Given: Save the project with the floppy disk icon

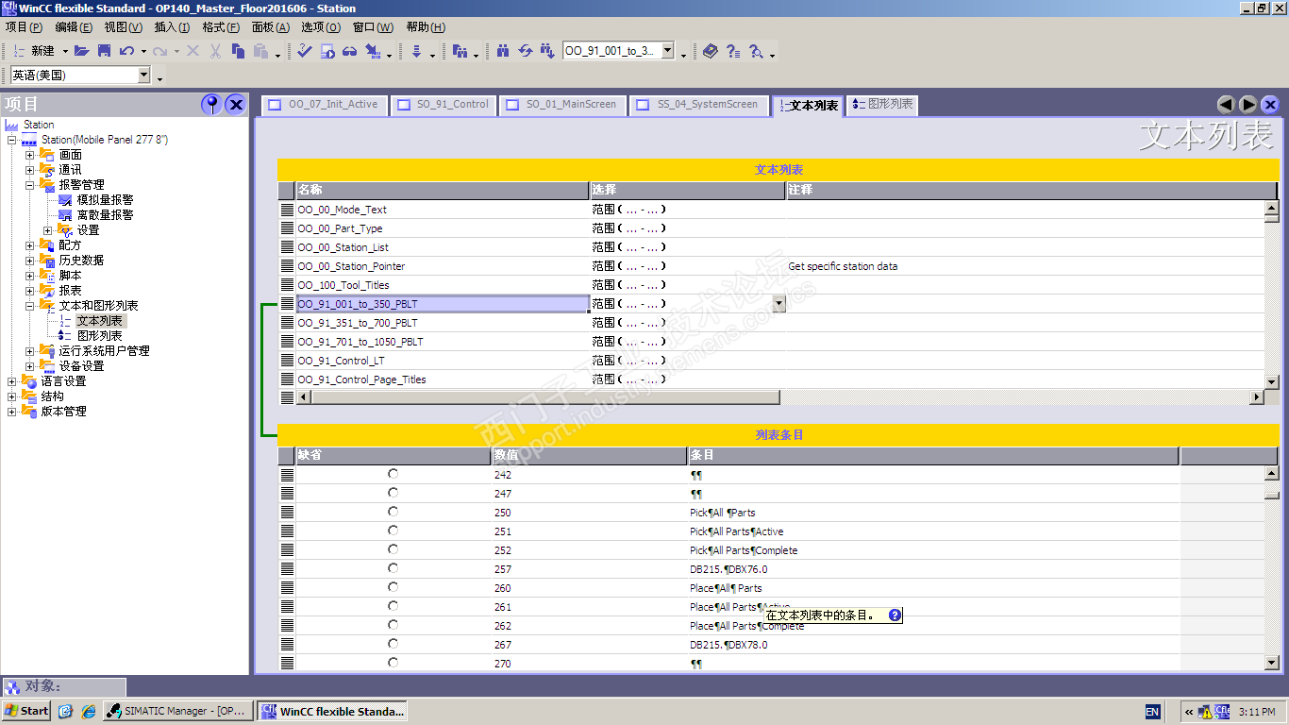Looking at the screenshot, I should [104, 51].
